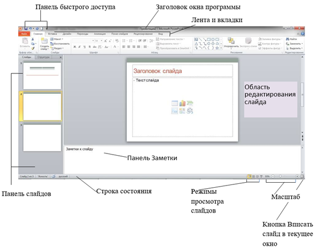
Task: Select the oval shape in shapes gallery
Action: point(213,39)
